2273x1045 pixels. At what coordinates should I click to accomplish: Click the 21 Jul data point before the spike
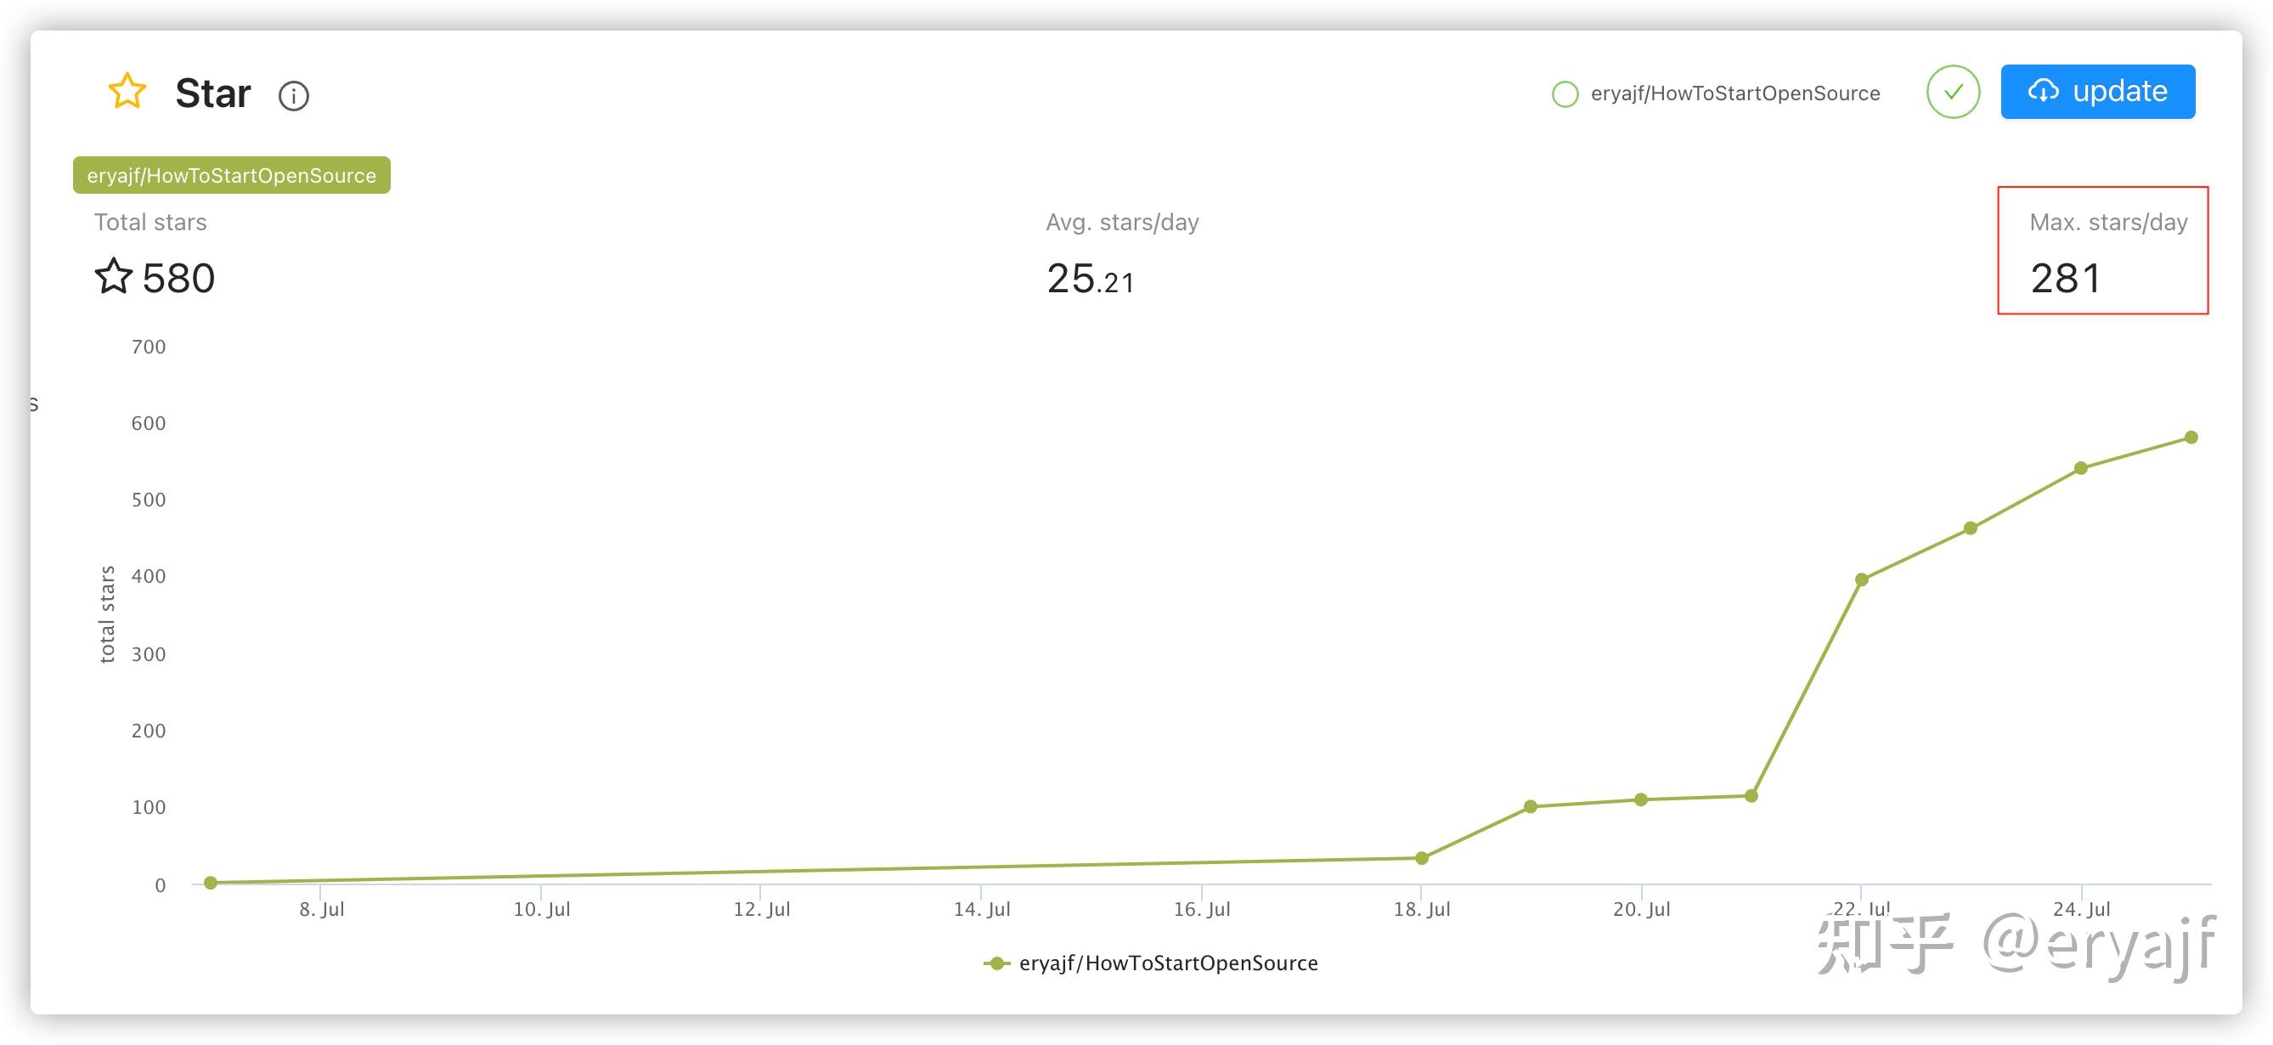1751,795
